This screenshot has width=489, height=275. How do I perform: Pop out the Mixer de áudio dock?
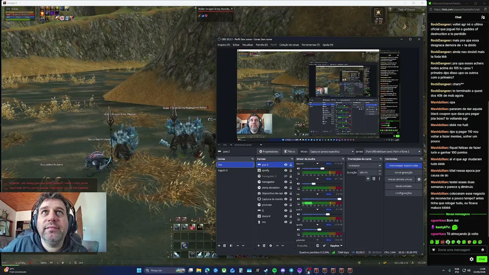click(343, 159)
